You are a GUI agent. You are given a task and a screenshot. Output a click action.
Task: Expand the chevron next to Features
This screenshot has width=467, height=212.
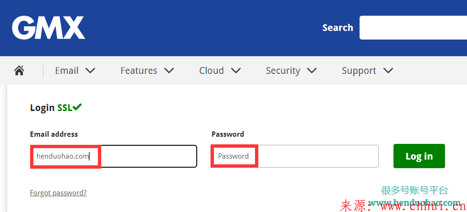click(169, 71)
